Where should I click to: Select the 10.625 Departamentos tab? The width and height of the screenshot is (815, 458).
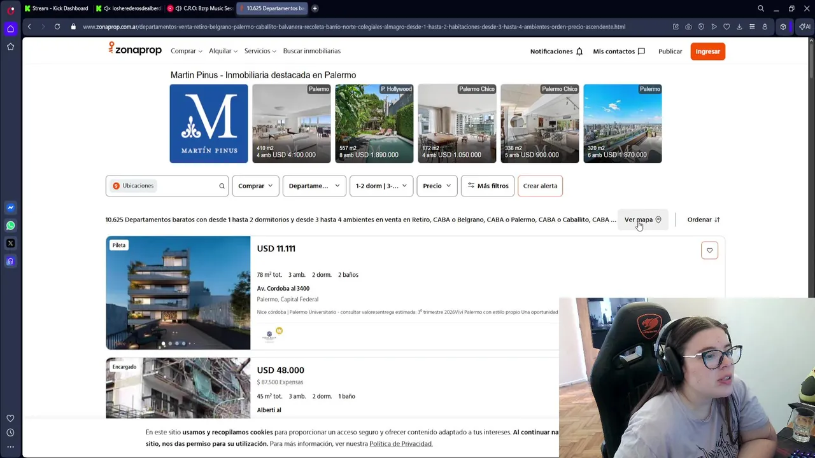tap(272, 8)
